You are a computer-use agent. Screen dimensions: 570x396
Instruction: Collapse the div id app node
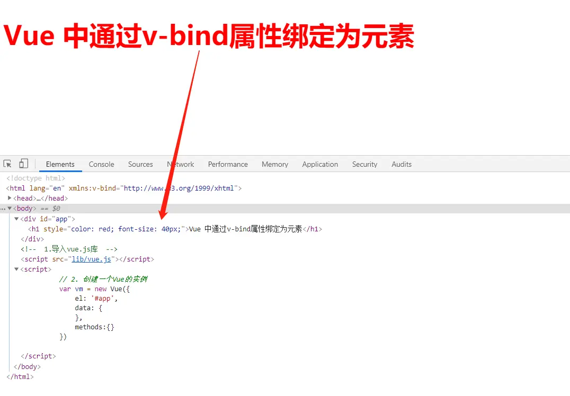pos(16,219)
